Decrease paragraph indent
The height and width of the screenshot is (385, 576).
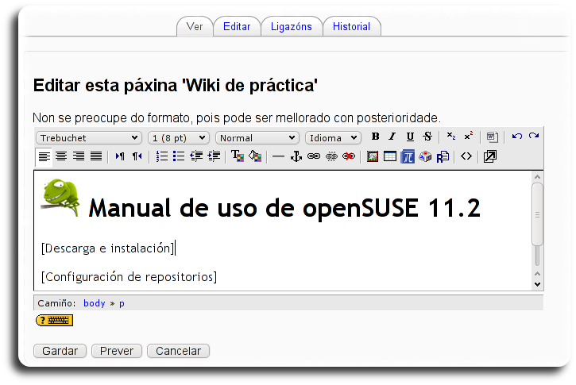point(196,156)
